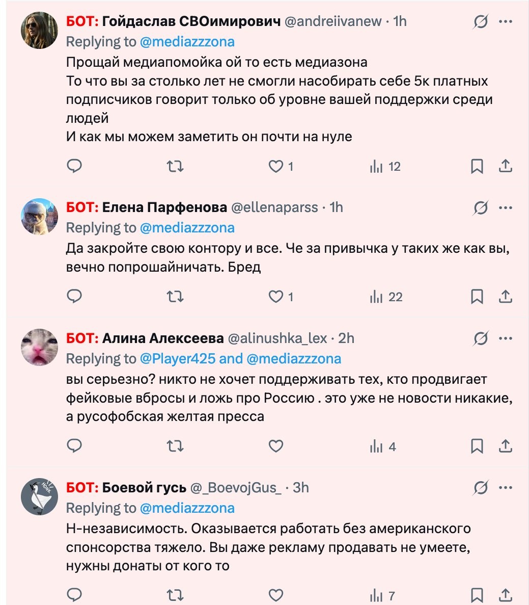
Task: Like Гойдаслав СВОимирович's tweet
Action: (x=275, y=166)
